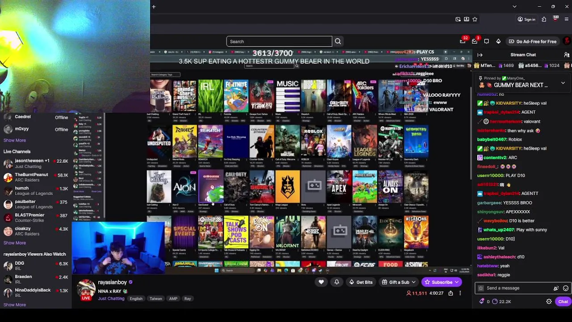This screenshot has height=322, width=572.
Task: Open NinaDaddyisBack IRL channel
Action: (36, 292)
